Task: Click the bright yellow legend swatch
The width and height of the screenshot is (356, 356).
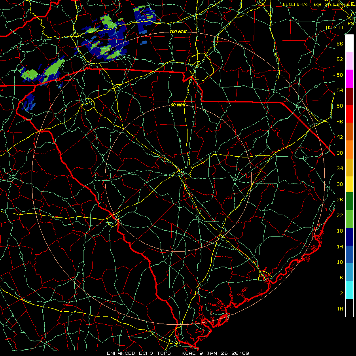Action: [x=349, y=184]
